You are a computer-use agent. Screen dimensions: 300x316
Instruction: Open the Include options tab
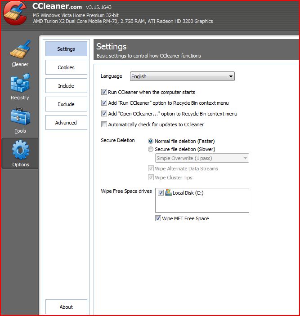point(66,86)
